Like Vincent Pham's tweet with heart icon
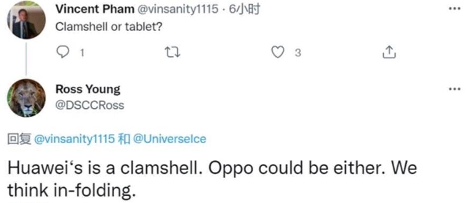Screen dimensions: 468x203 [x=277, y=53]
